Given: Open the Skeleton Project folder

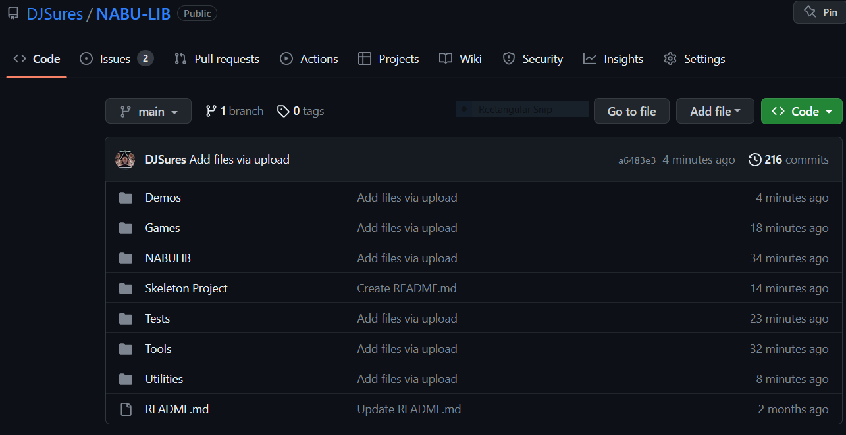Looking at the screenshot, I should (x=186, y=288).
